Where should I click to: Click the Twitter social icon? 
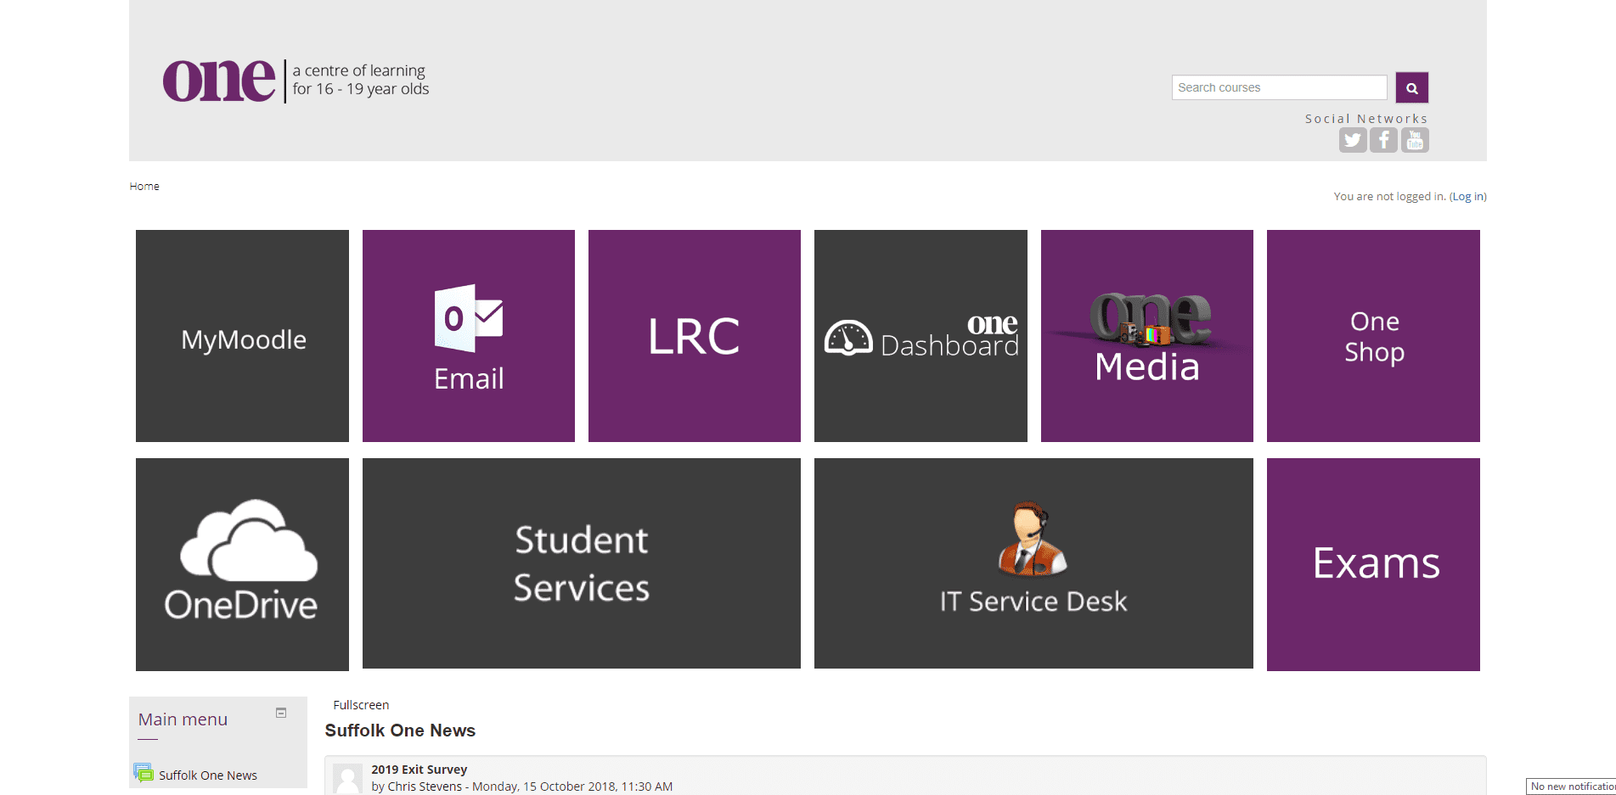click(x=1353, y=140)
